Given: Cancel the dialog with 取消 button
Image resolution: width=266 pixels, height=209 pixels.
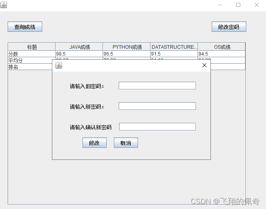Looking at the screenshot, I should pos(126,143).
